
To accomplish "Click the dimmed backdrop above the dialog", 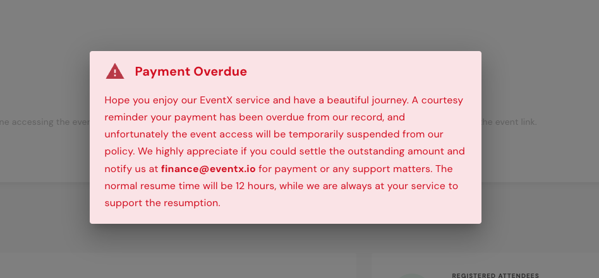I will click(299, 25).
